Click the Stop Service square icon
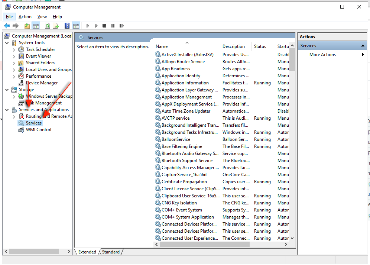Image resolution: width=370 pixels, height=265 pixels. coord(104,26)
